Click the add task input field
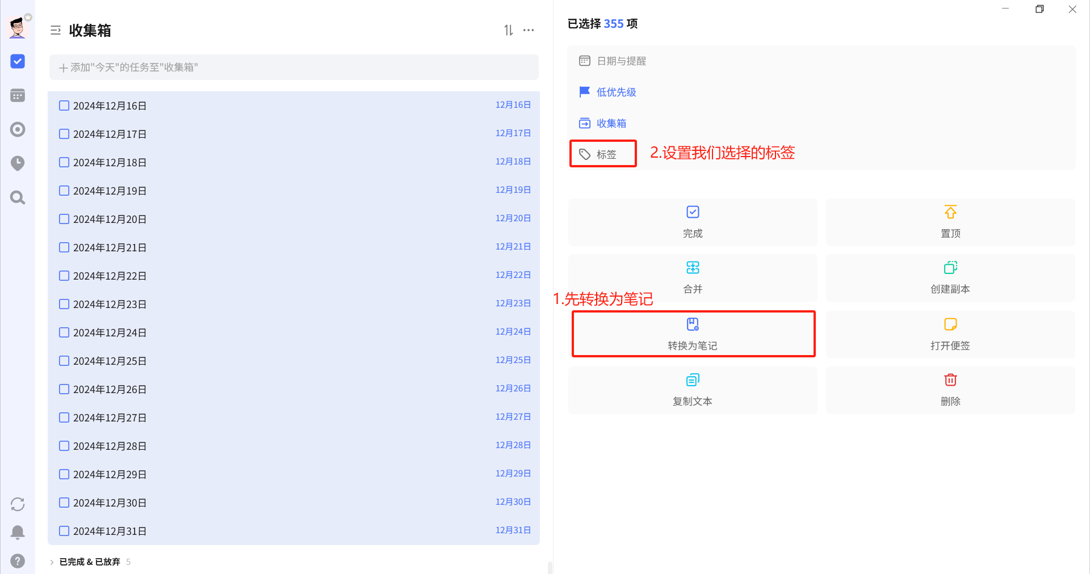This screenshot has height=574, width=1090. click(x=294, y=67)
